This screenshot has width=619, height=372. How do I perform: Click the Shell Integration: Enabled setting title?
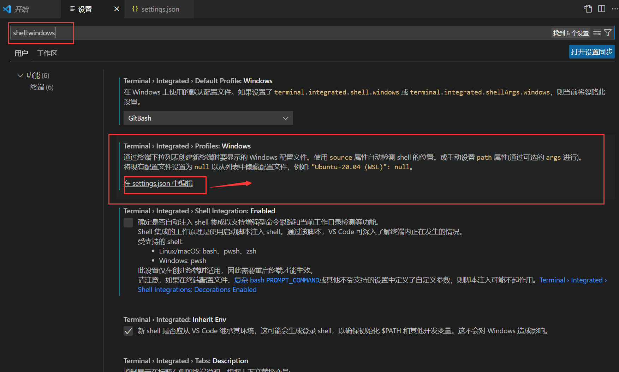tap(199, 211)
